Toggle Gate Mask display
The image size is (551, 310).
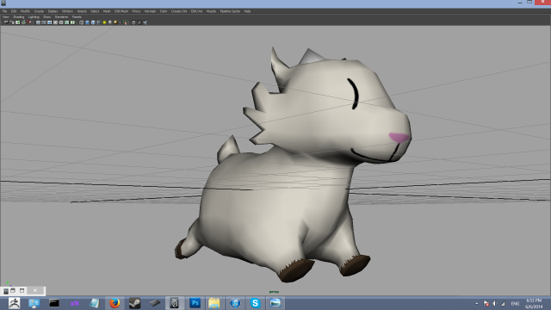click(55, 22)
